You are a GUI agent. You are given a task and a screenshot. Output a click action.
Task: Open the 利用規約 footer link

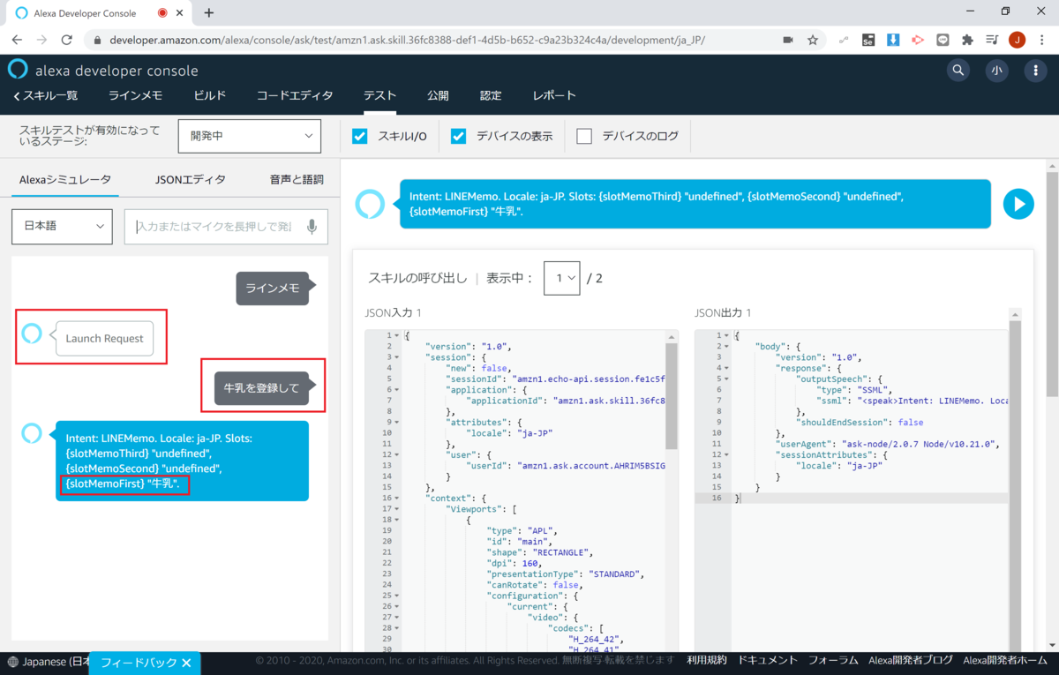707,660
